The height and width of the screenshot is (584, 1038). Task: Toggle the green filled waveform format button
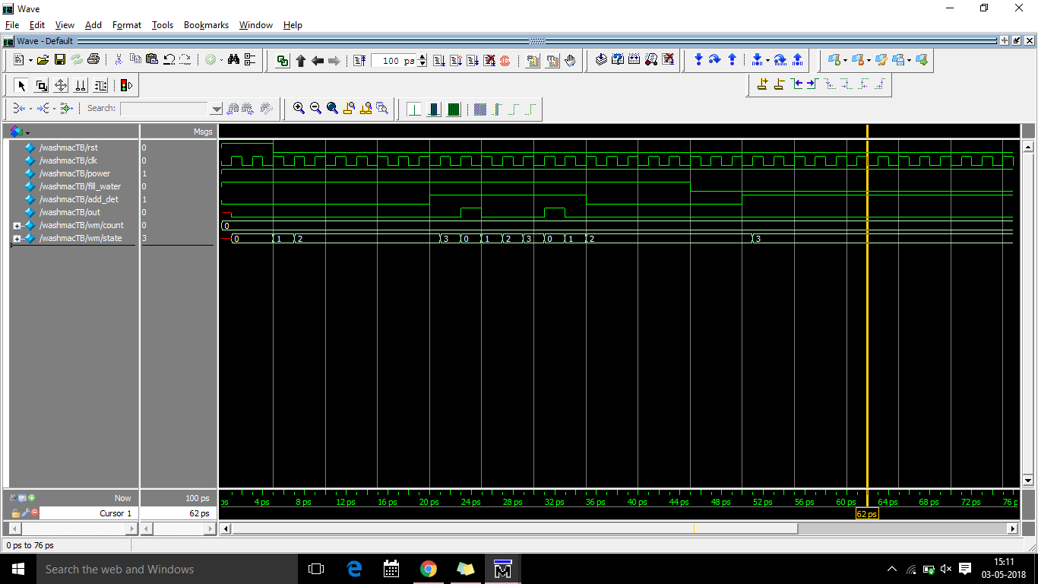click(x=454, y=109)
